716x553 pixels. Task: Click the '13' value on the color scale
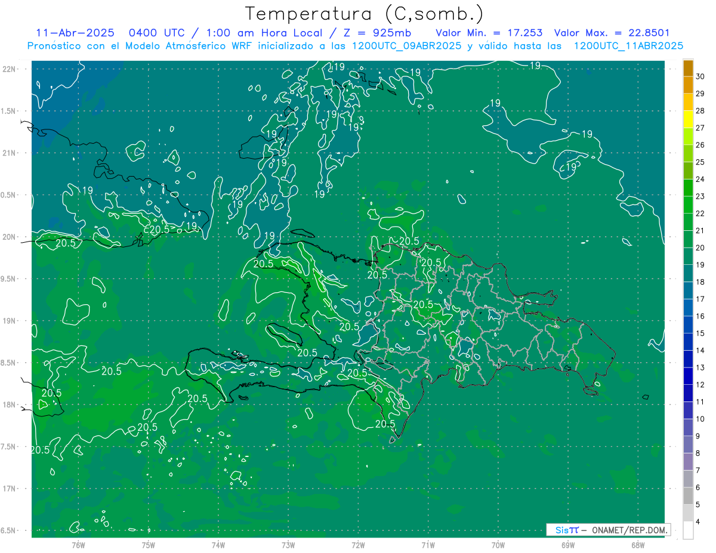pos(700,367)
